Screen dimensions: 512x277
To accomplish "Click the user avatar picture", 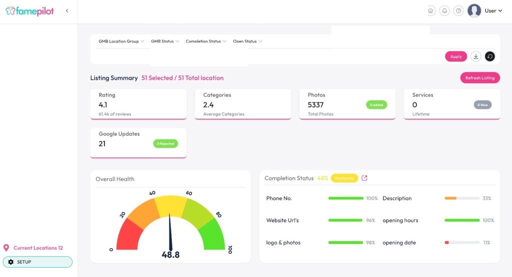I will click(474, 11).
